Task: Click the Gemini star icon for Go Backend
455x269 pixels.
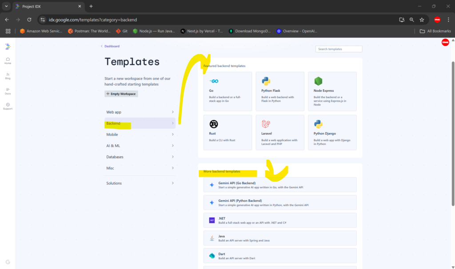Action: tap(212, 185)
